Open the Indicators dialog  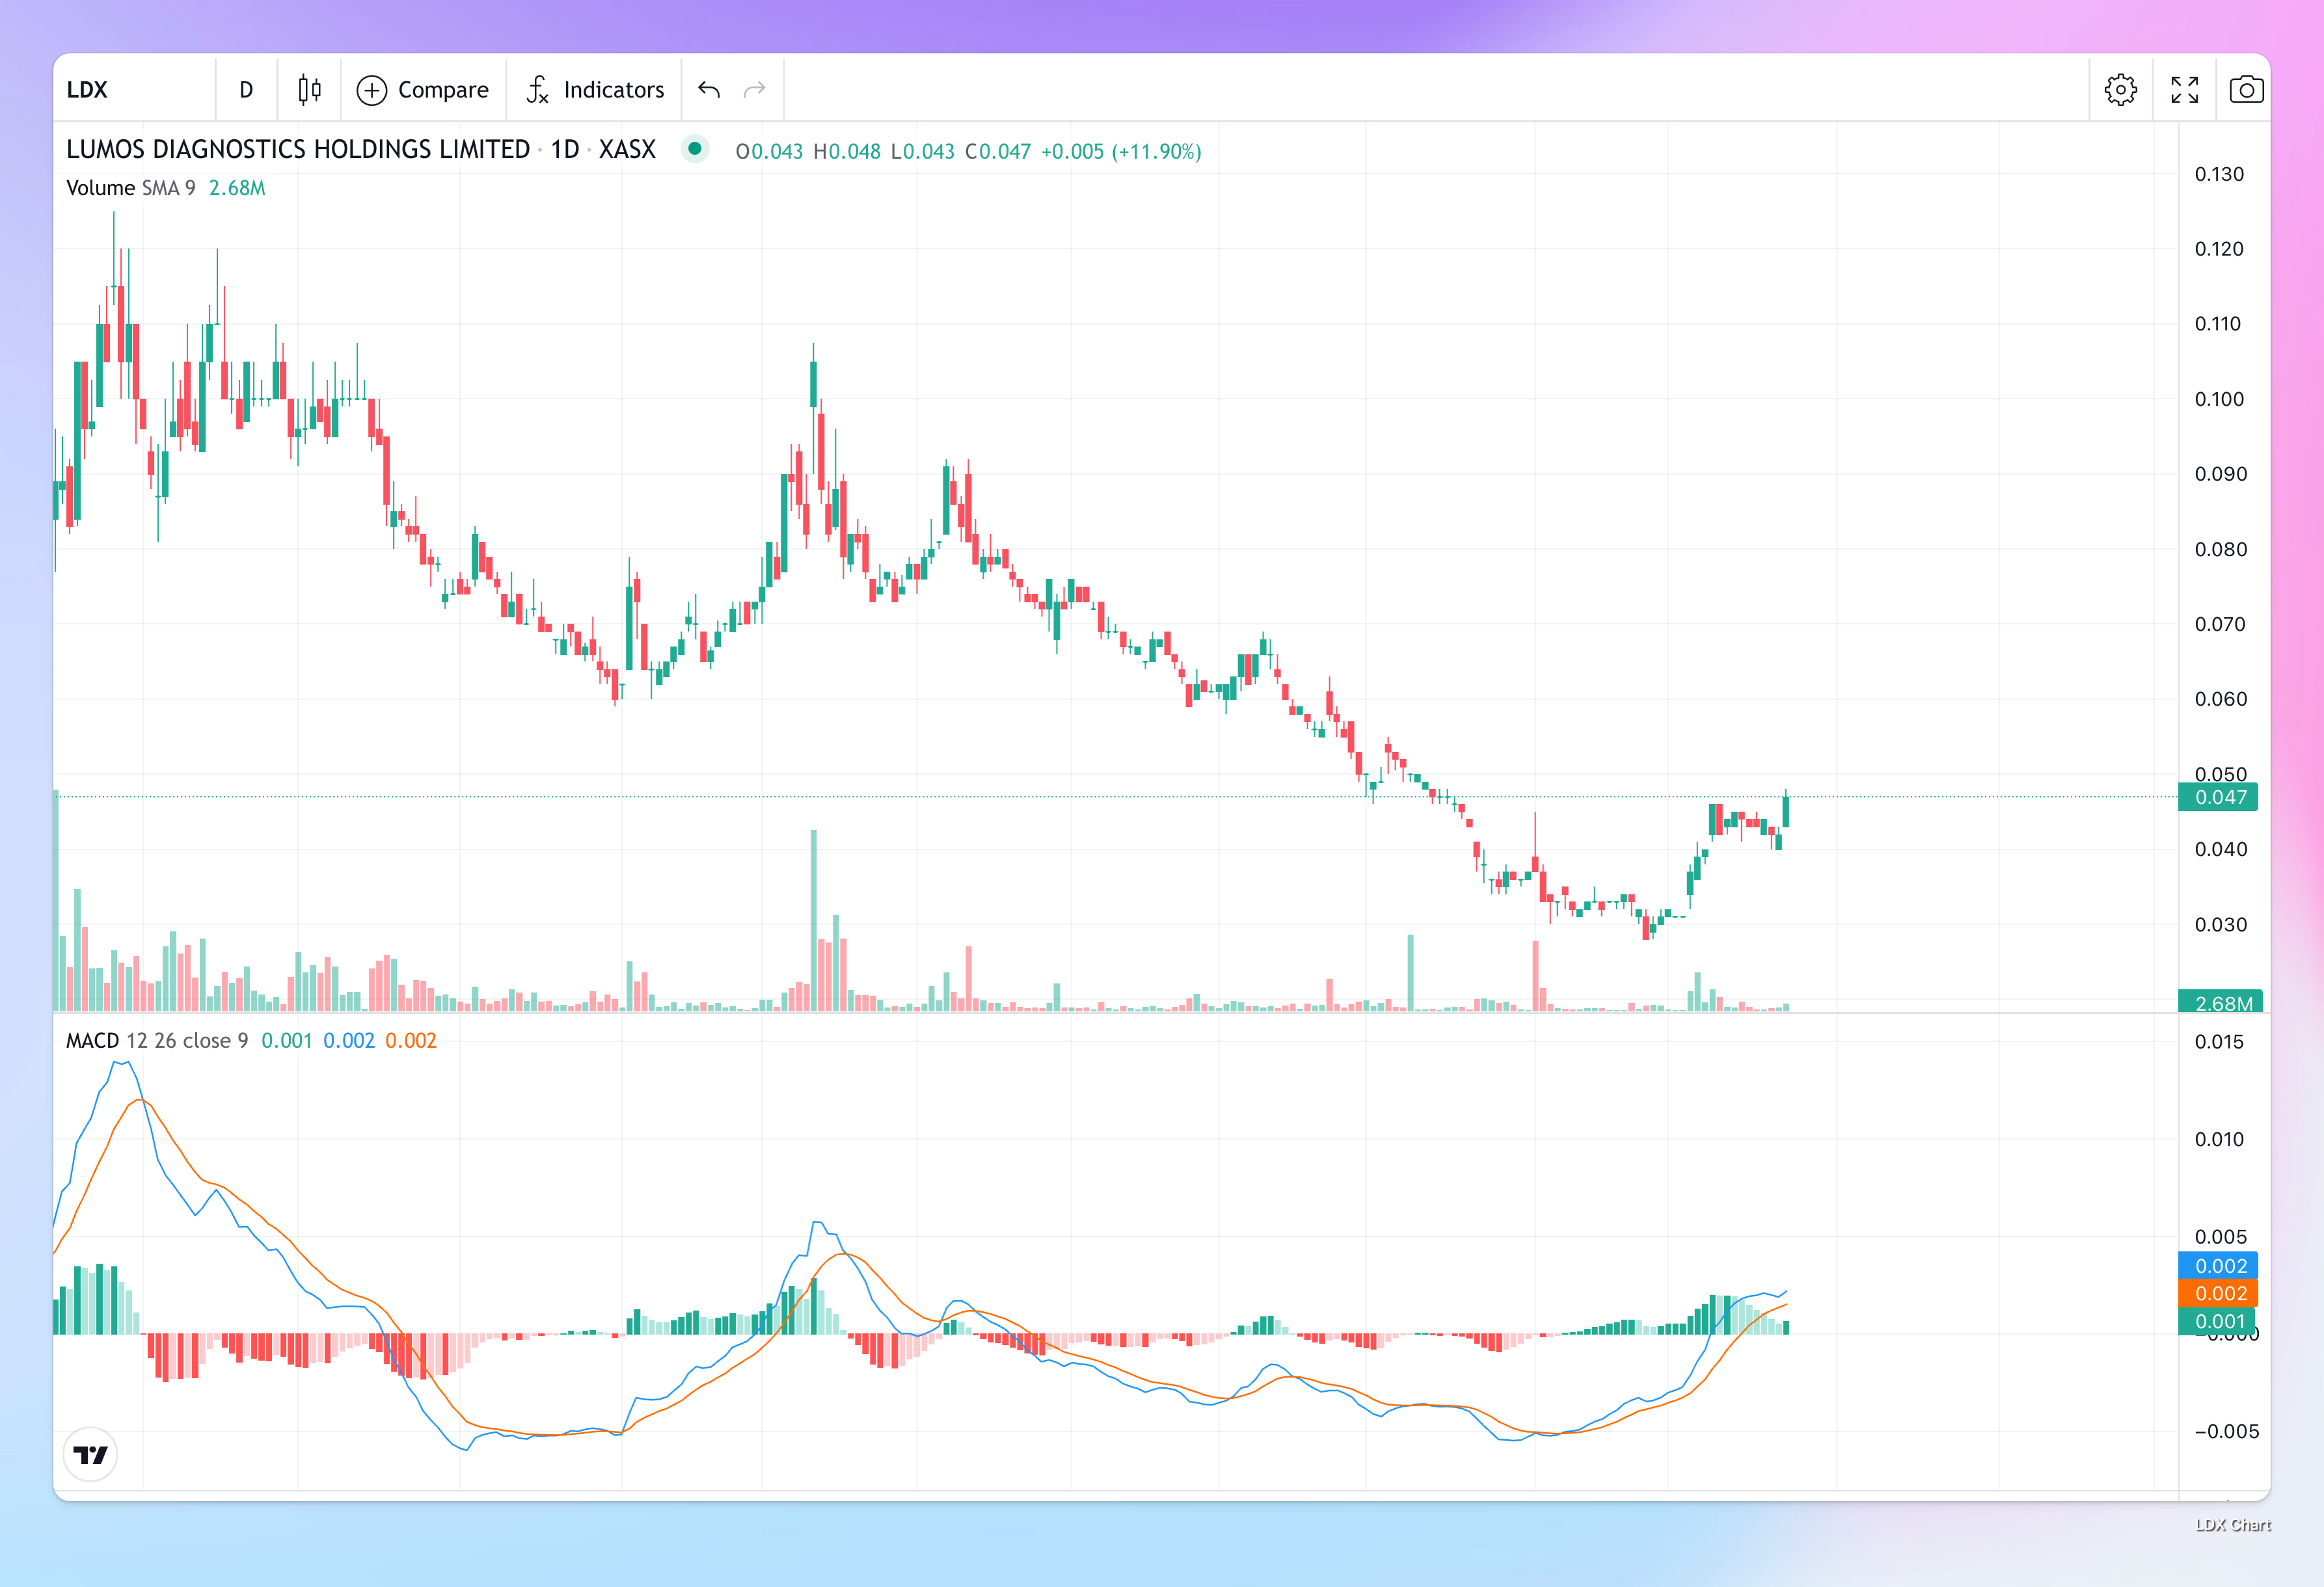tap(595, 90)
